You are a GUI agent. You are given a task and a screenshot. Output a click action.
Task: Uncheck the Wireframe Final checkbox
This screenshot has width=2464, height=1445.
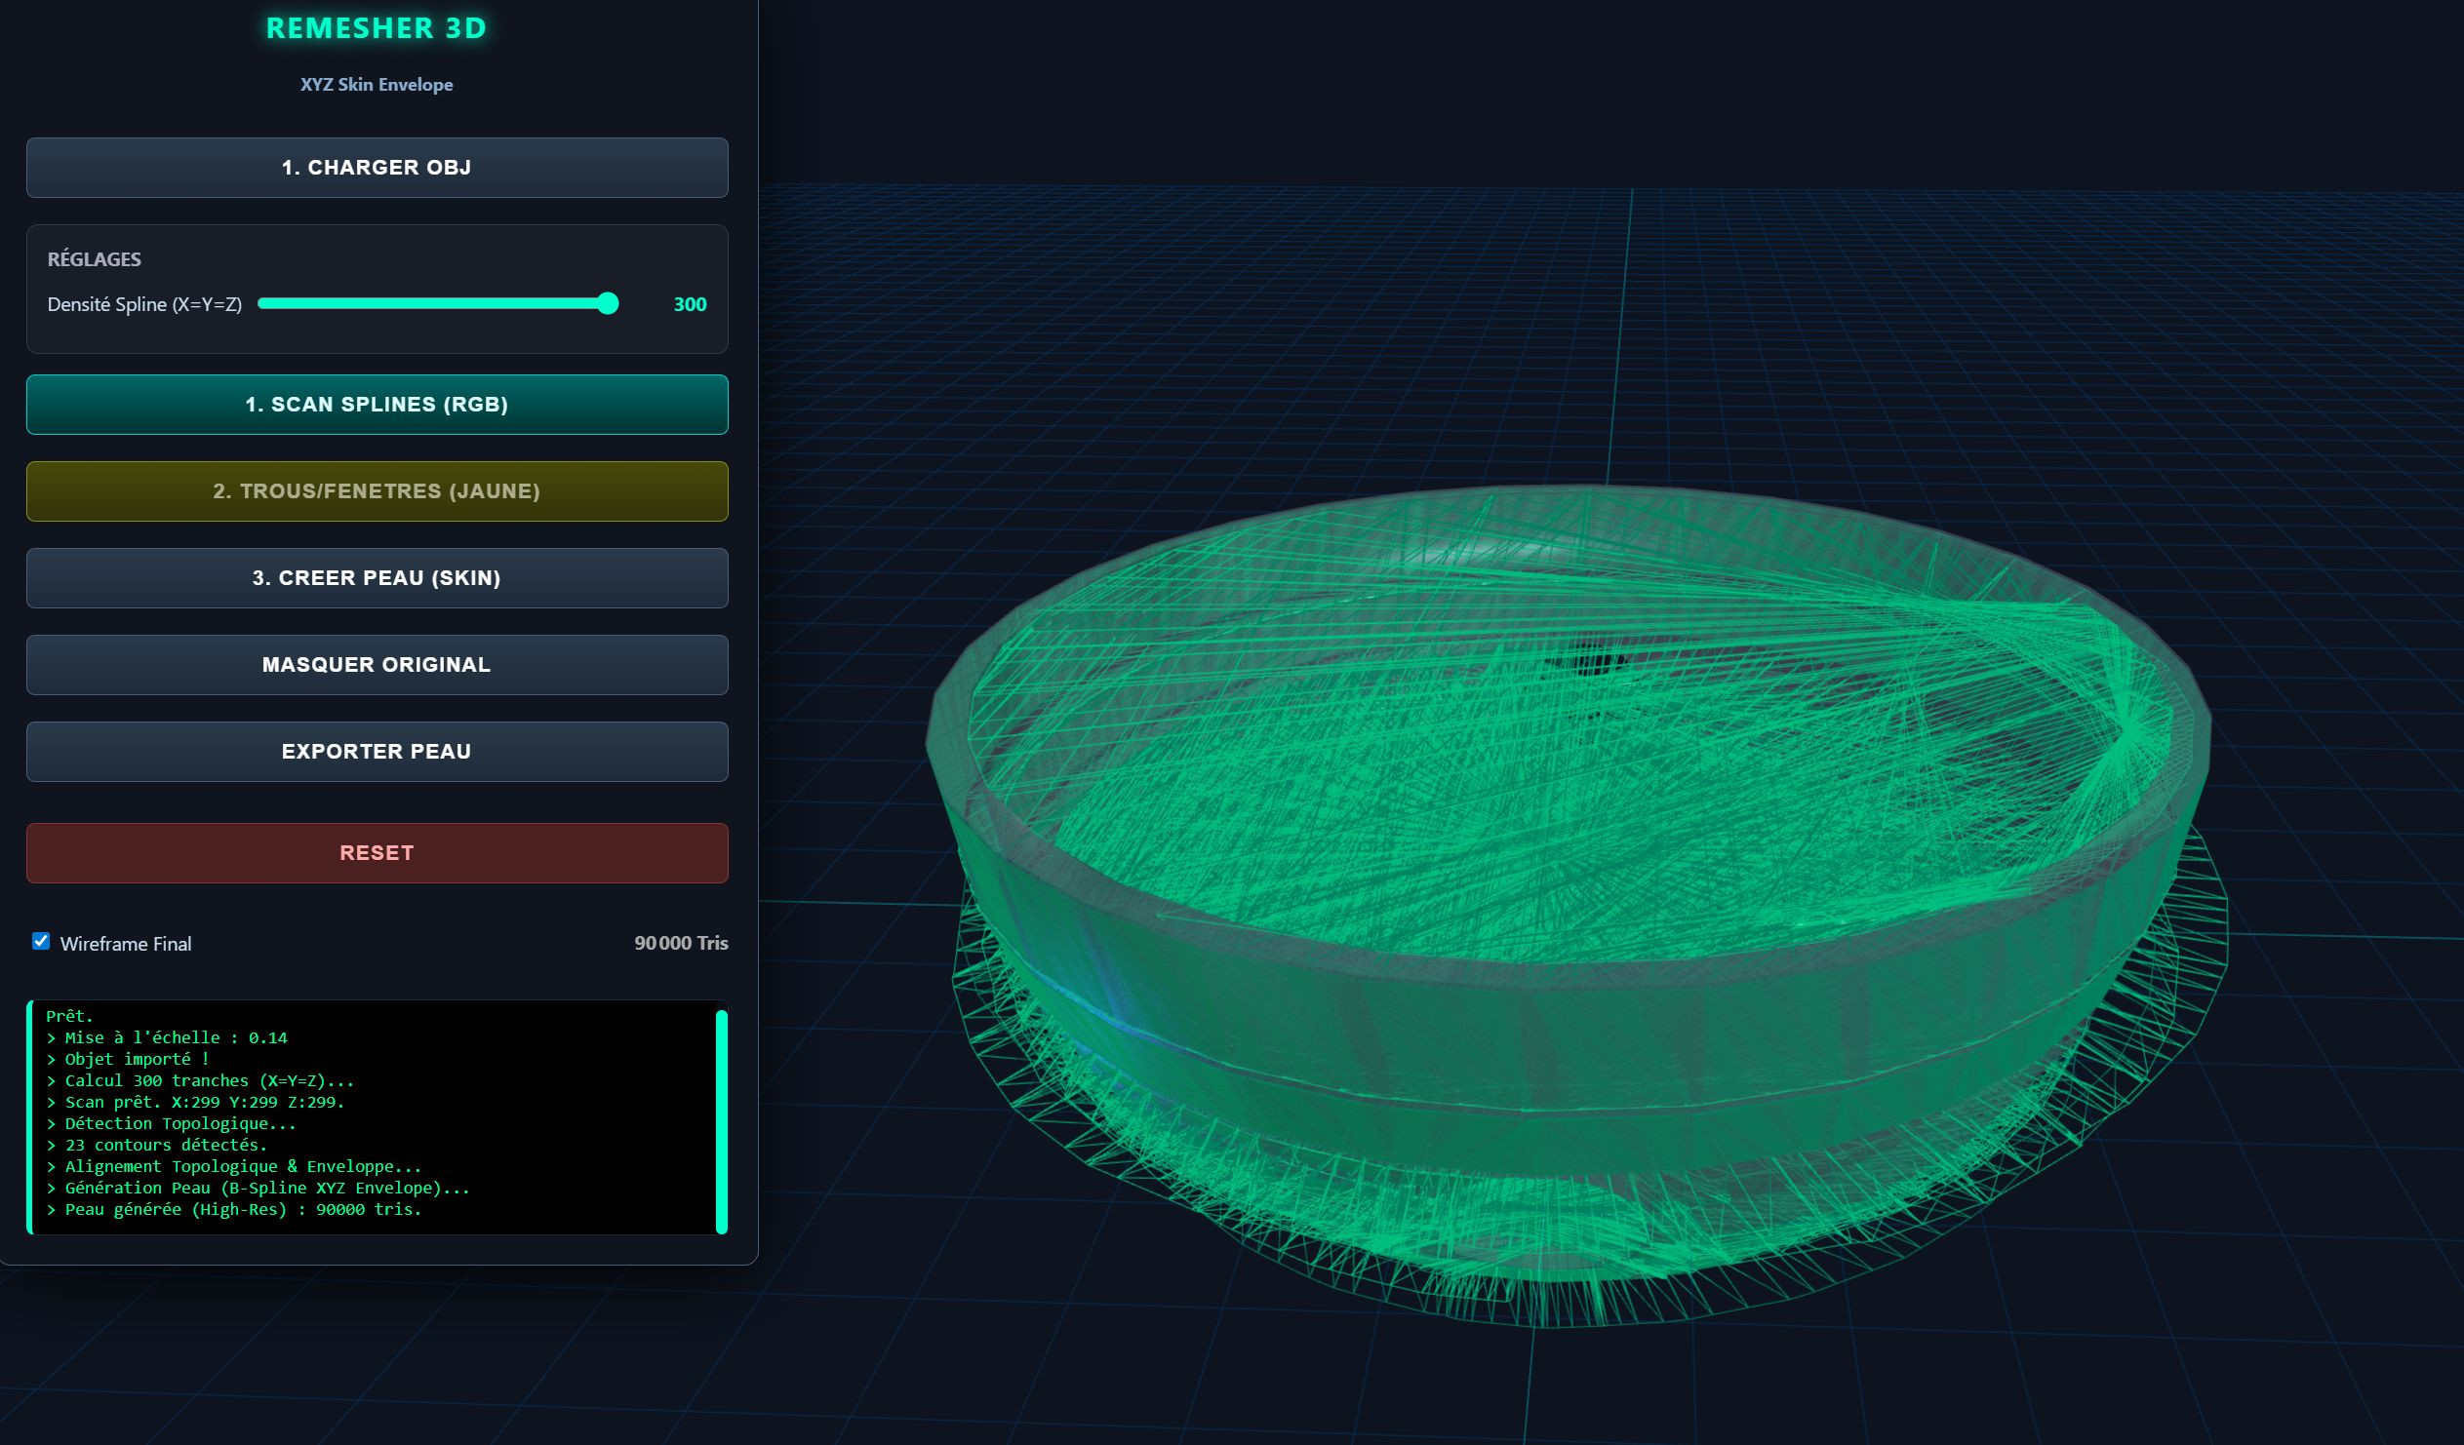coord(41,941)
